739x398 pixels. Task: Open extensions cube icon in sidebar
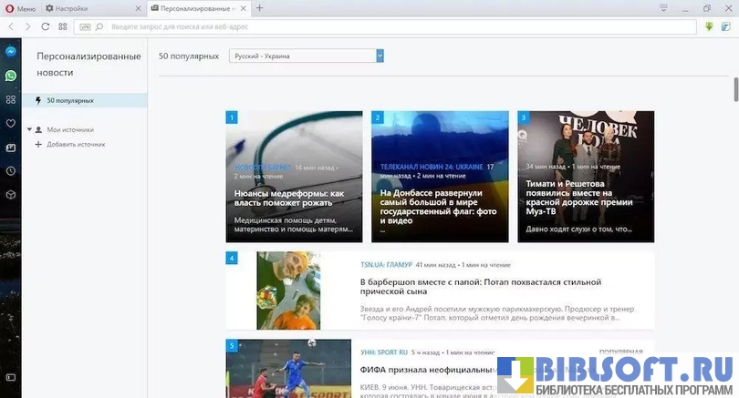pyautogui.click(x=10, y=195)
